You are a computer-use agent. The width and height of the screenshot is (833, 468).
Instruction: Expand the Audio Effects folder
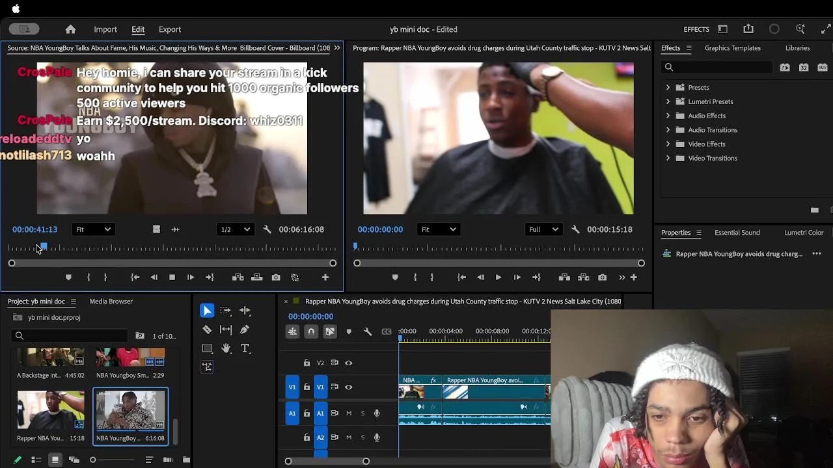[668, 116]
